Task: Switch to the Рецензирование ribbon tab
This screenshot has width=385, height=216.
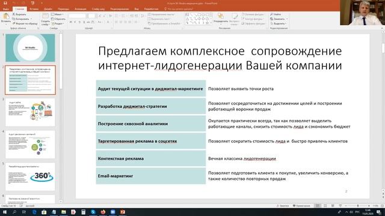Action: click(x=120, y=9)
